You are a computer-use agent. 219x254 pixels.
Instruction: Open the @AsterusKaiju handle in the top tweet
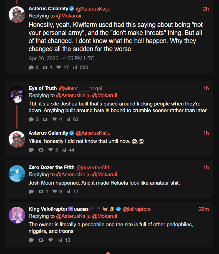[x=93, y=9]
